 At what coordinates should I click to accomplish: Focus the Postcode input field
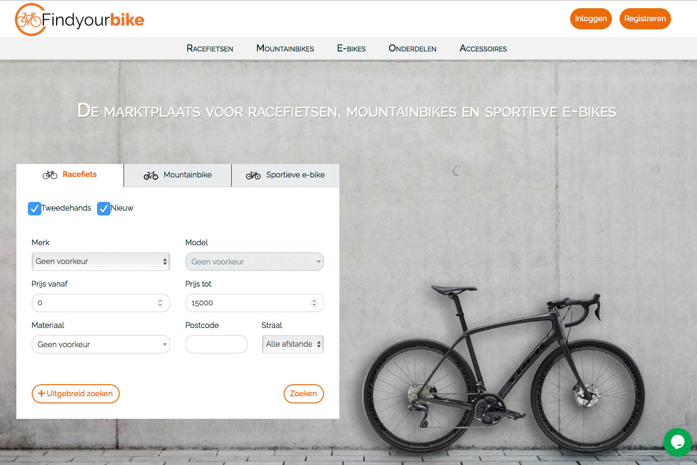click(x=216, y=344)
